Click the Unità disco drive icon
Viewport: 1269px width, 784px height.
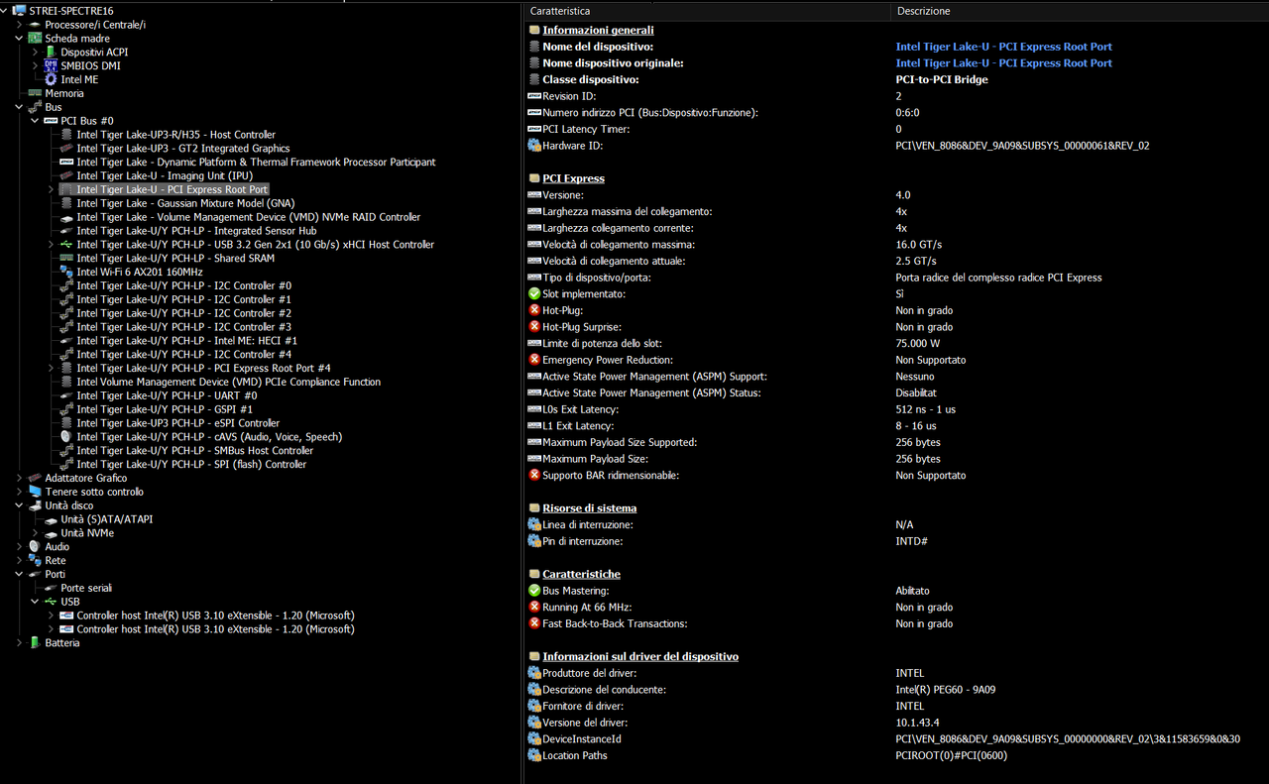pyautogui.click(x=36, y=505)
